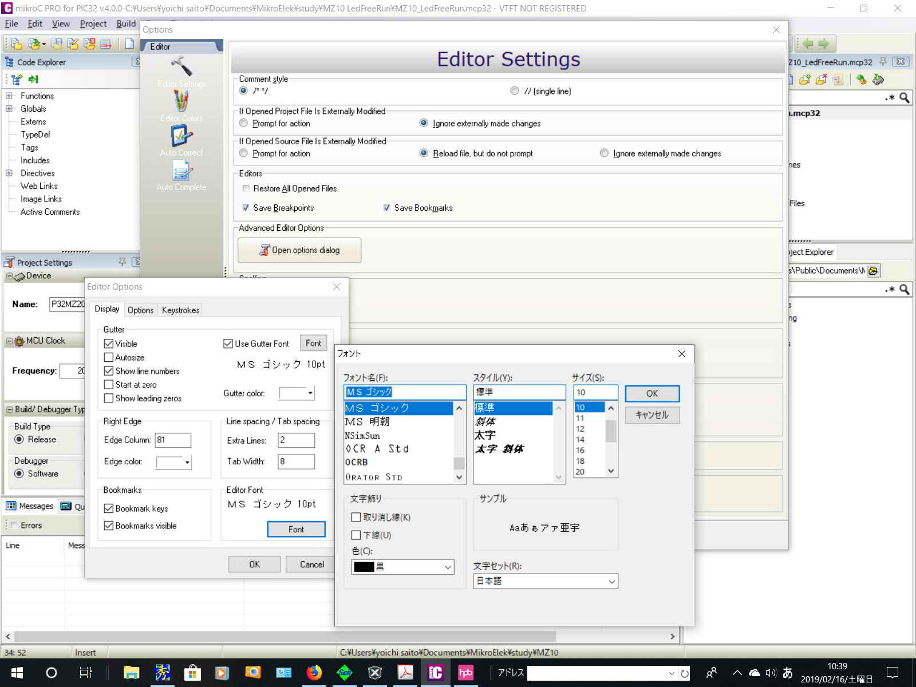Open Microsoft Store from the taskbar
916x687 pixels.
pyautogui.click(x=192, y=673)
